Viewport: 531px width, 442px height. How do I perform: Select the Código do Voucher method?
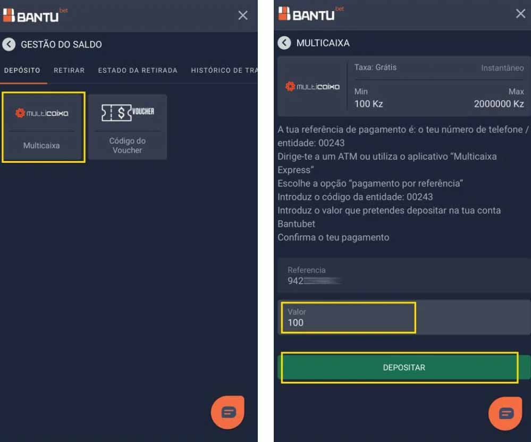[128, 127]
